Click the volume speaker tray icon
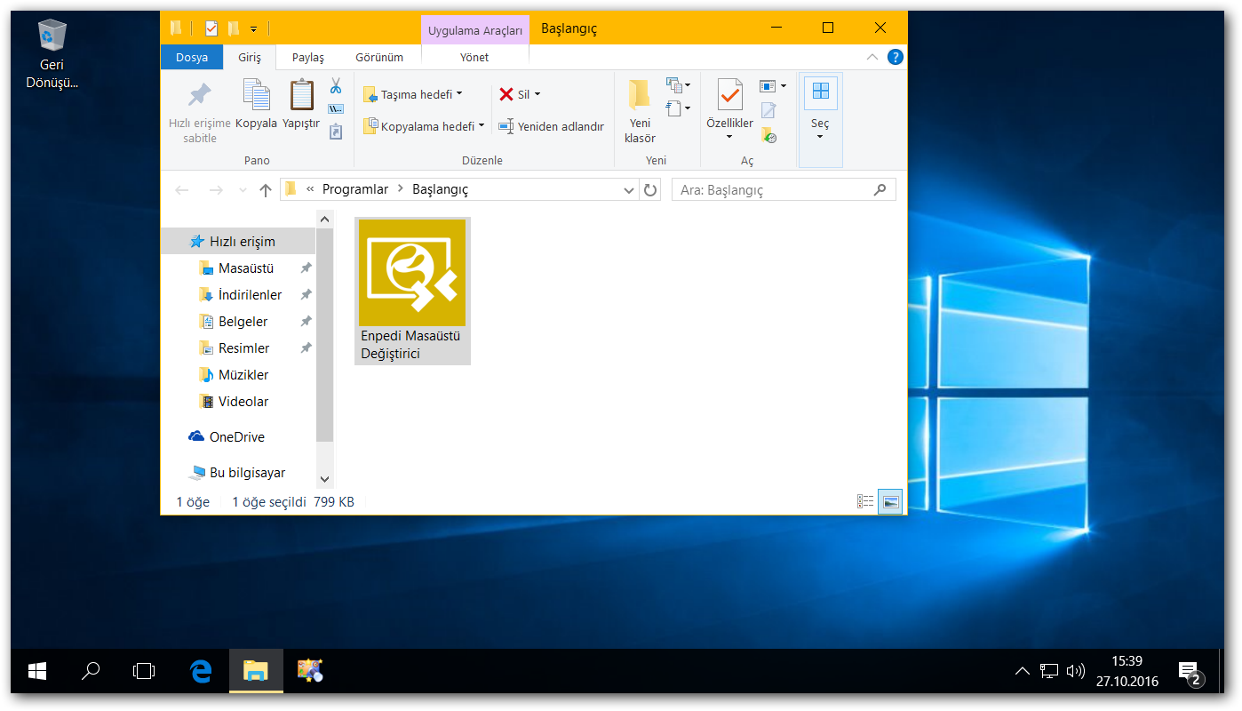This screenshot has width=1242, height=711. tap(1076, 671)
